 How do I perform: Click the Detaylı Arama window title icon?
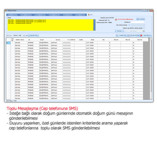coord(6,11)
